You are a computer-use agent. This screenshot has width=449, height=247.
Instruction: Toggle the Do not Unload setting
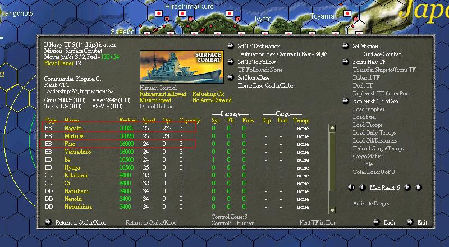157,106
